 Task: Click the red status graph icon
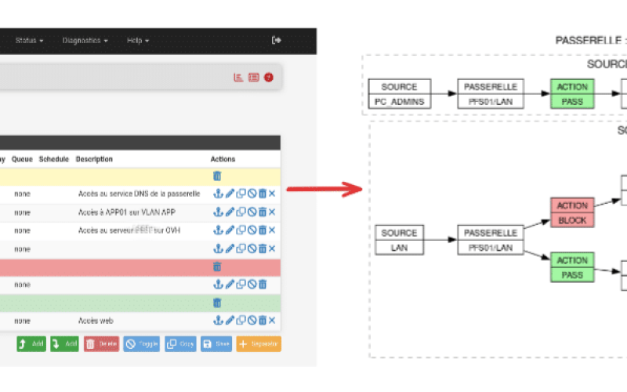coord(238,77)
